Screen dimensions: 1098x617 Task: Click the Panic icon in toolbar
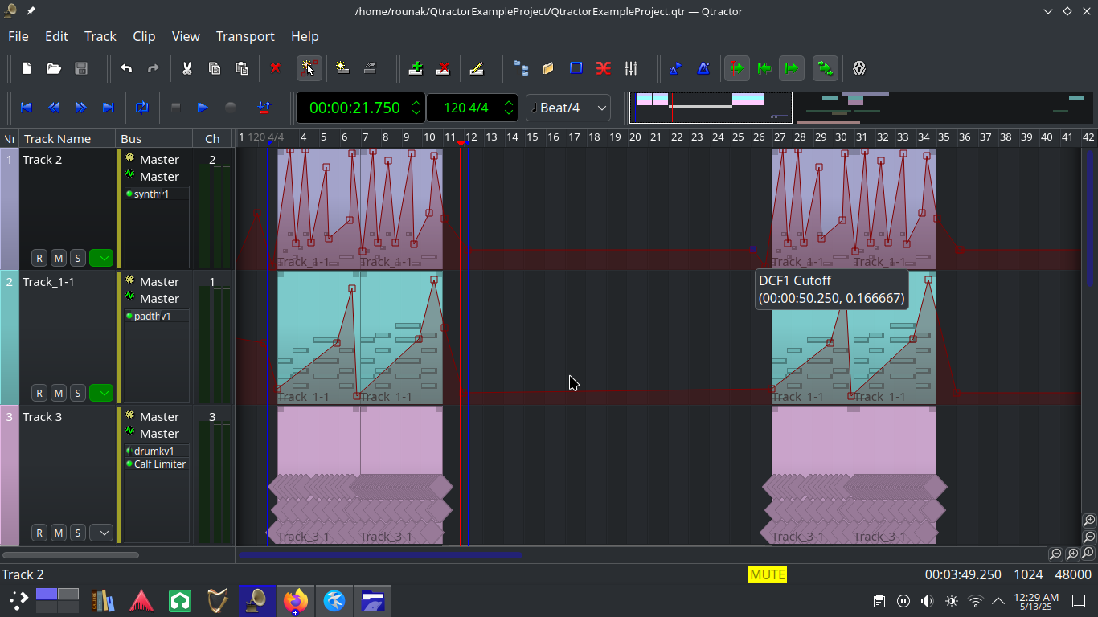(859, 69)
